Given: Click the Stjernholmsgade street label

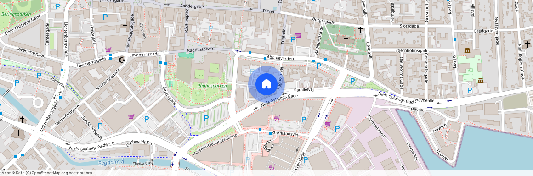Looking at the screenshot, I should coord(412,50).
